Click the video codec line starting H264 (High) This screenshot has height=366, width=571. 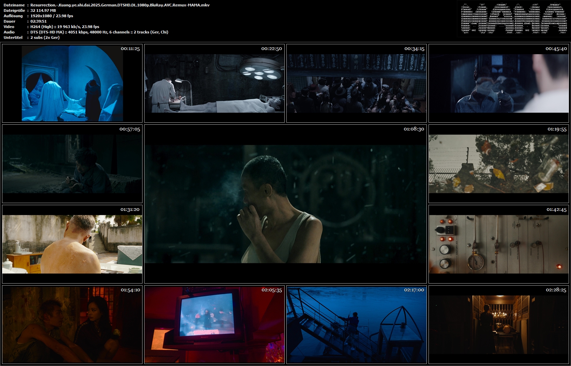point(65,27)
